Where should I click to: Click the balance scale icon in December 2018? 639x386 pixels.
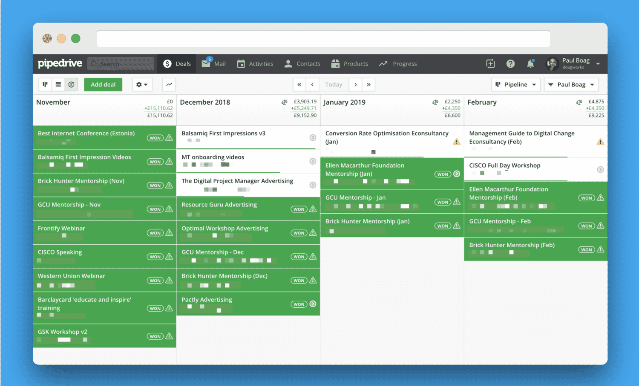(x=285, y=102)
